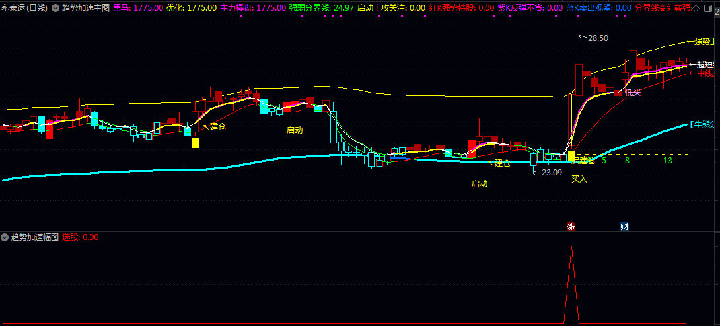Click the 选股: 0.00 label
This screenshot has height=326, width=720.
[81, 237]
